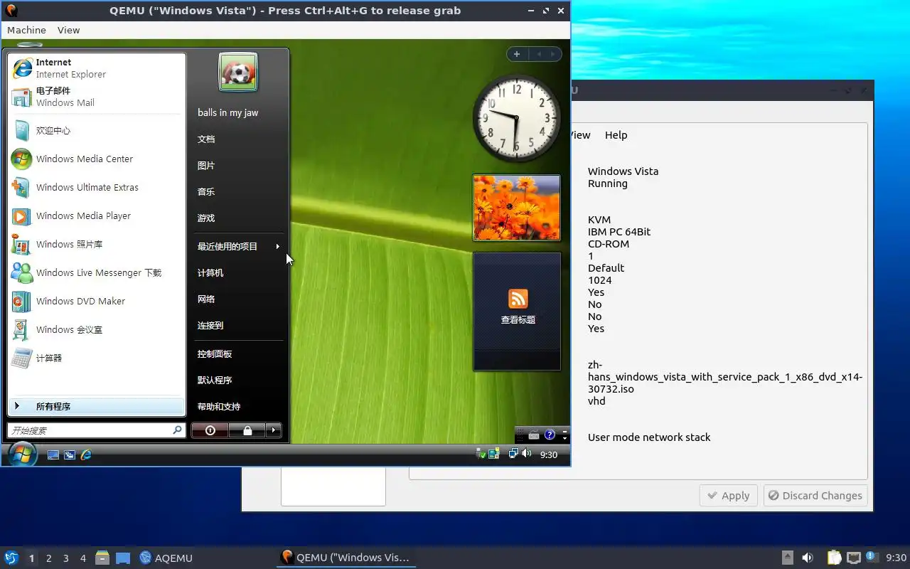
Task: Click Safely Remove Hardware tray icon
Action: tap(481, 454)
